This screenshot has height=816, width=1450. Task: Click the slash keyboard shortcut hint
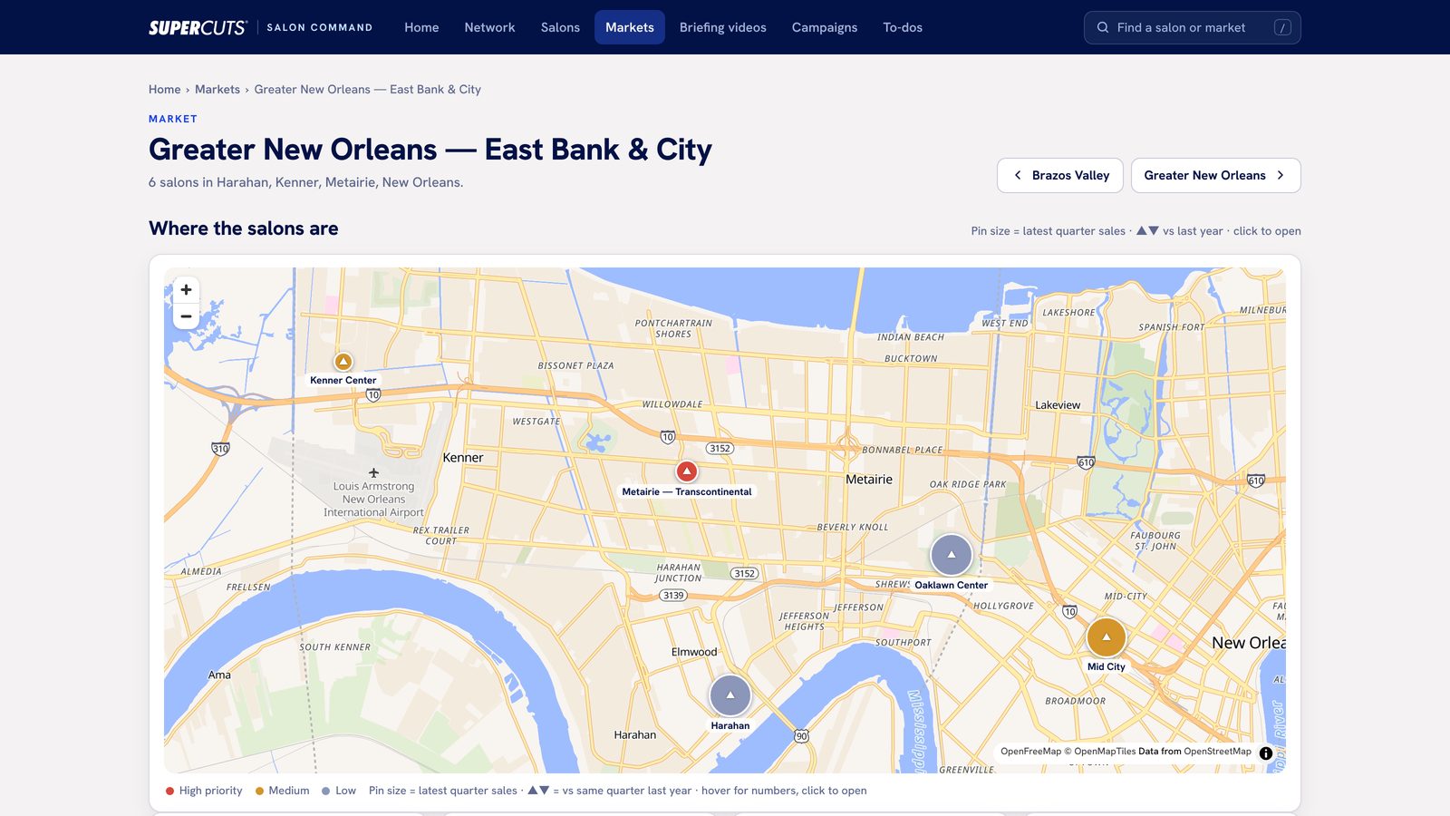click(1282, 27)
